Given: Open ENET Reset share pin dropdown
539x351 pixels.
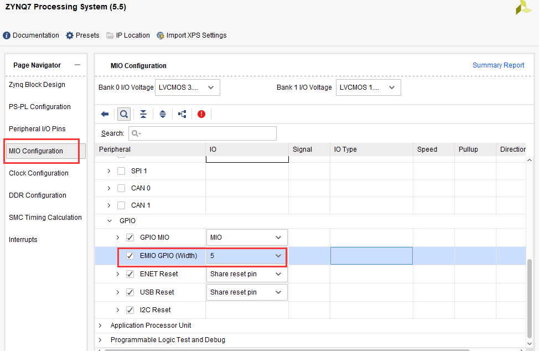Looking at the screenshot, I should coord(247,274).
